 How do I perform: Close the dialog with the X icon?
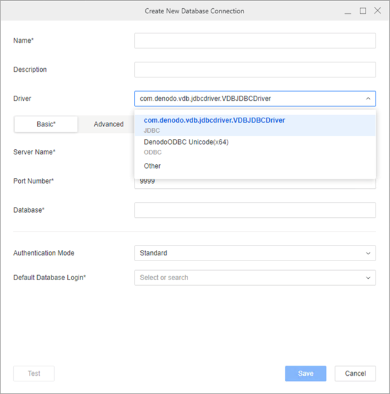tap(377, 11)
